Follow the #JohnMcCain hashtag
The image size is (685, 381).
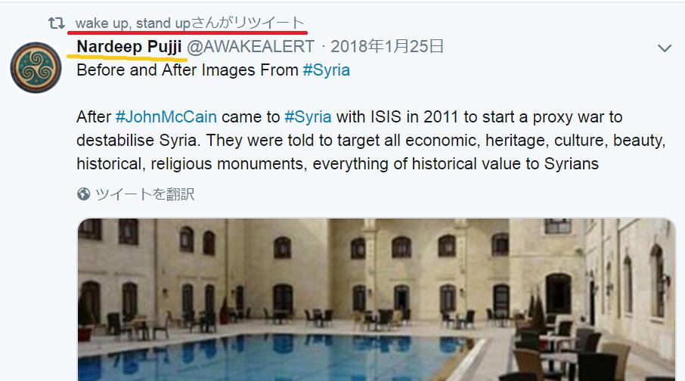coord(166,117)
